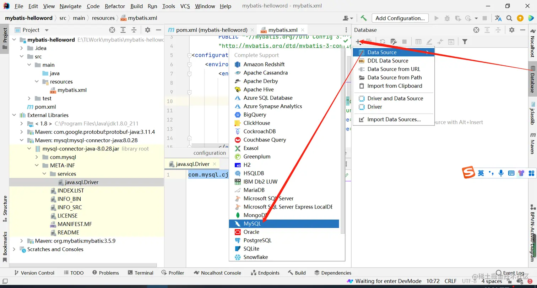Expand the test folder
The height and width of the screenshot is (288, 537).
tap(29, 98)
